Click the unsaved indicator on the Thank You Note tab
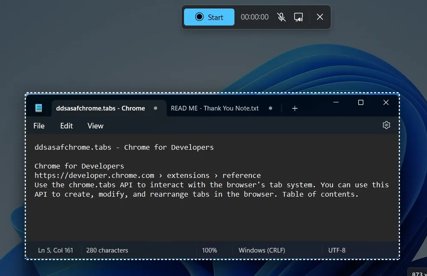 pos(270,109)
